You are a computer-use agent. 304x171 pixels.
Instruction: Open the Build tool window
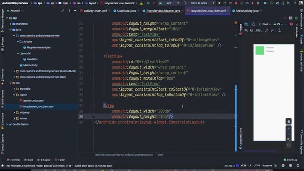28,160
